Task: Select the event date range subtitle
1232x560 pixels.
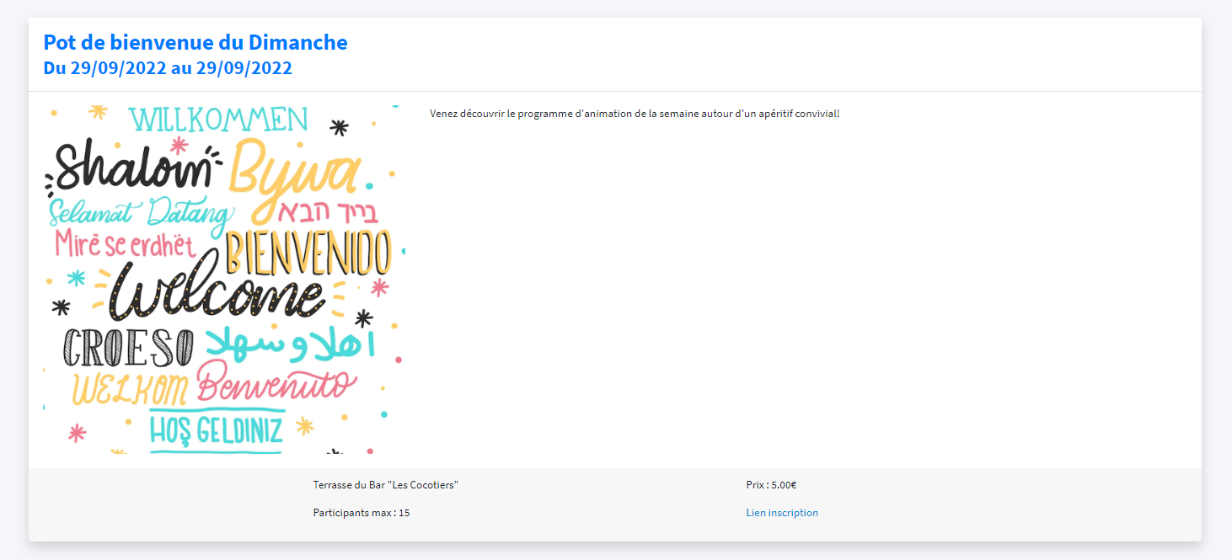Action: pyautogui.click(x=168, y=68)
